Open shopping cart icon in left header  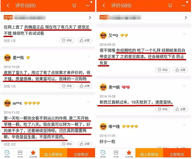point(74,6)
